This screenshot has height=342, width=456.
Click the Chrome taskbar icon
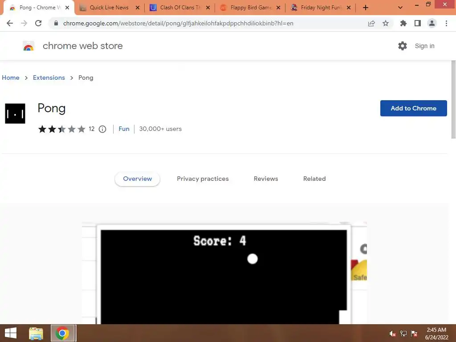click(x=62, y=333)
